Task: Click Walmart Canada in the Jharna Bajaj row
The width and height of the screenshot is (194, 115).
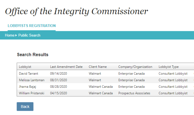Action: click(x=101, y=87)
